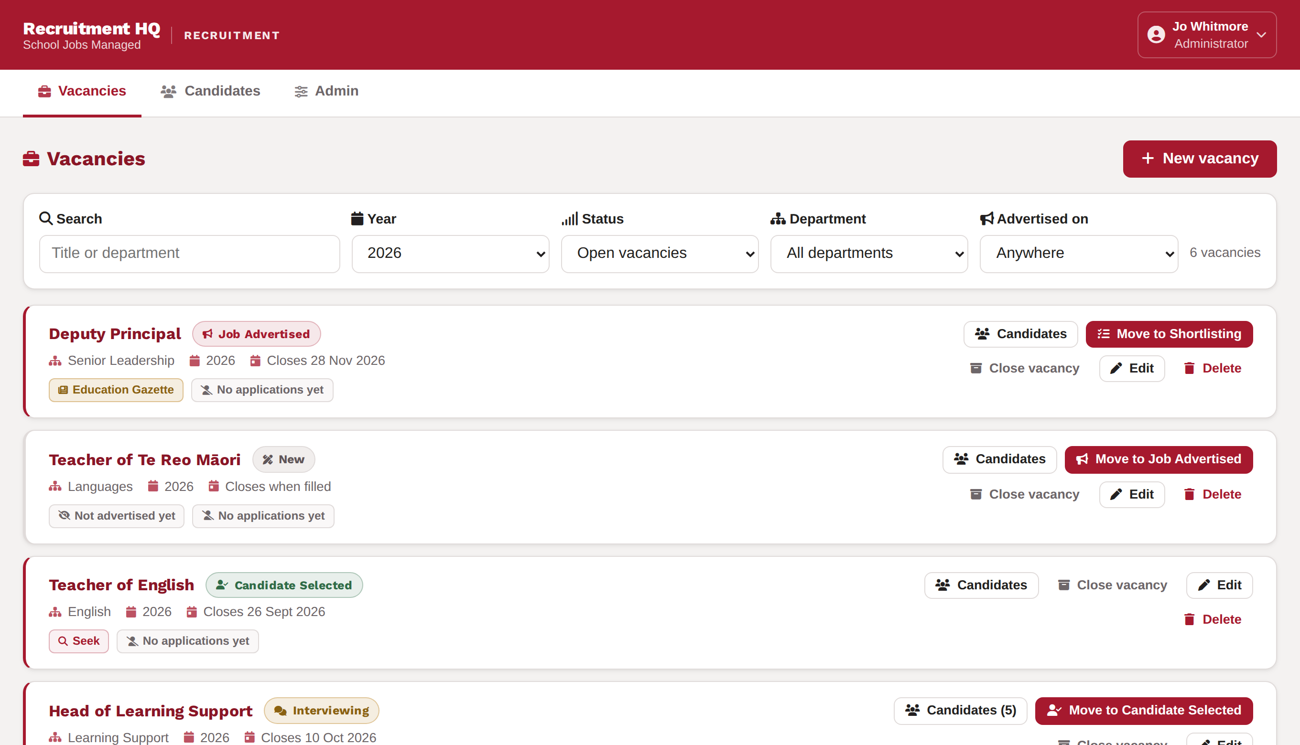Screen dimensions: 1300x745
Task: Click the Candidate Selected status badge
Action: (284, 585)
